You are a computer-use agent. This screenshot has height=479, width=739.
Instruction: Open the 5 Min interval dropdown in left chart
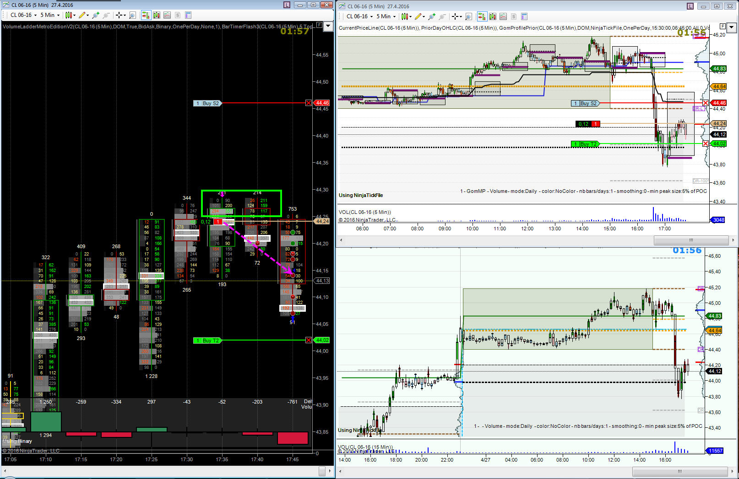point(50,15)
